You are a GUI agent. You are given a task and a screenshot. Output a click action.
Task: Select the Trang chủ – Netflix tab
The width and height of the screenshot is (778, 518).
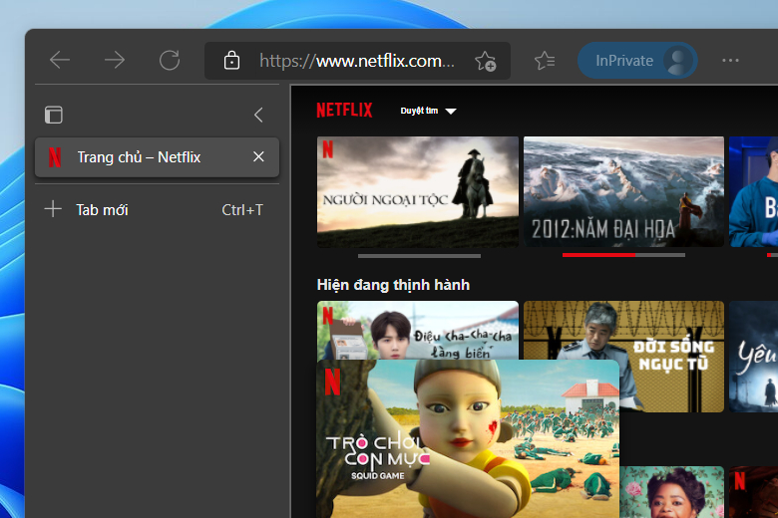[x=157, y=157]
